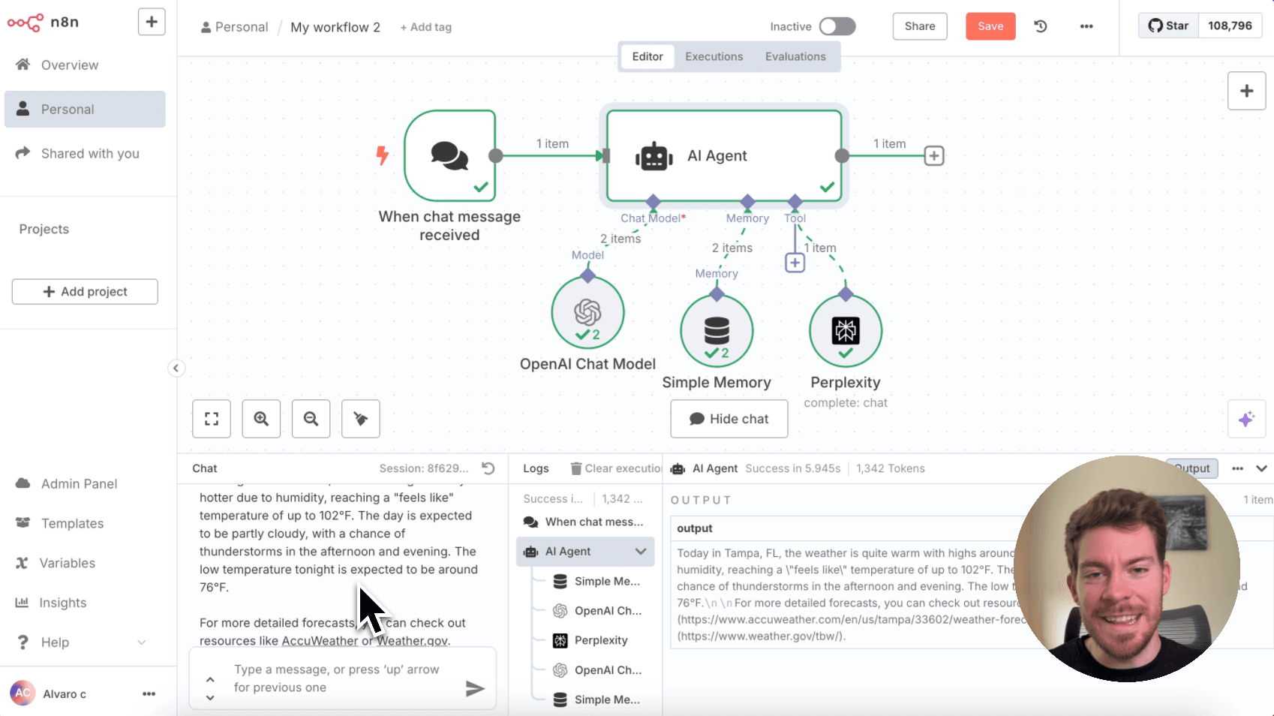Send the chat message arrow
Screen dimensions: 1274x716
coord(475,688)
